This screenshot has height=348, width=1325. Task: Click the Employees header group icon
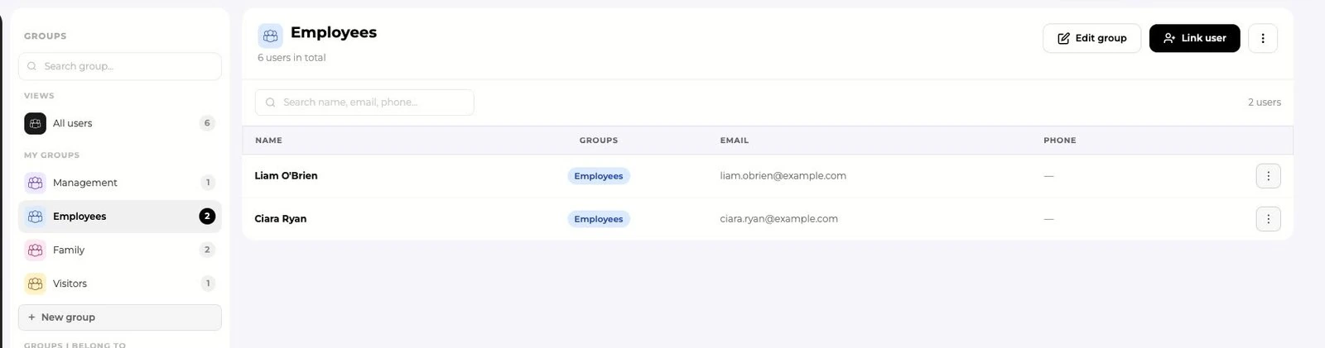(270, 36)
